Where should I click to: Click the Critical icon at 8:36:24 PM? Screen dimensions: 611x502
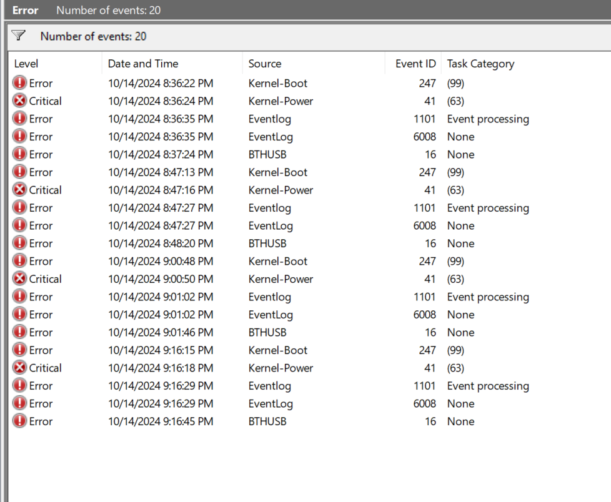pos(19,101)
